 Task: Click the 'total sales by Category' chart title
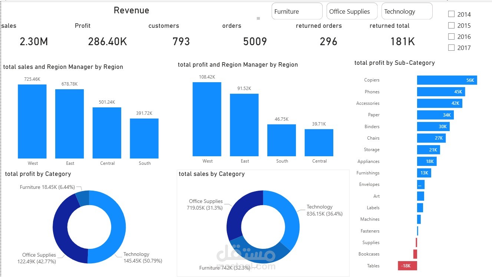212,174
